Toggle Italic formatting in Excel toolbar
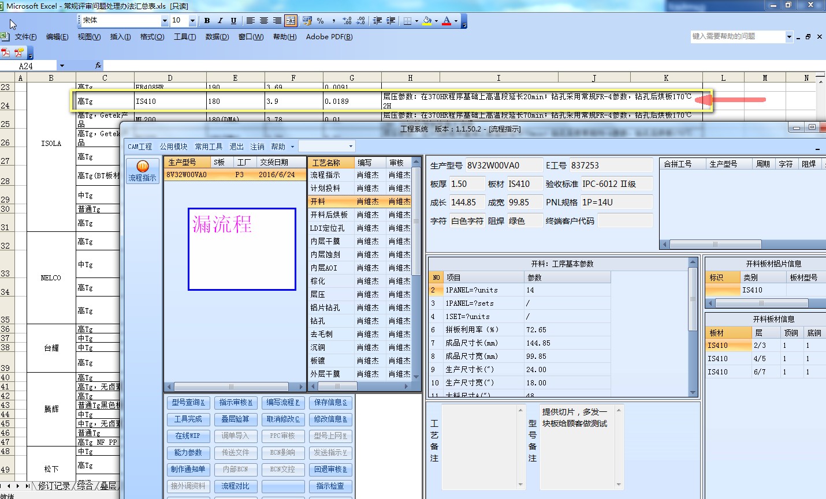The image size is (826, 499). (x=220, y=21)
